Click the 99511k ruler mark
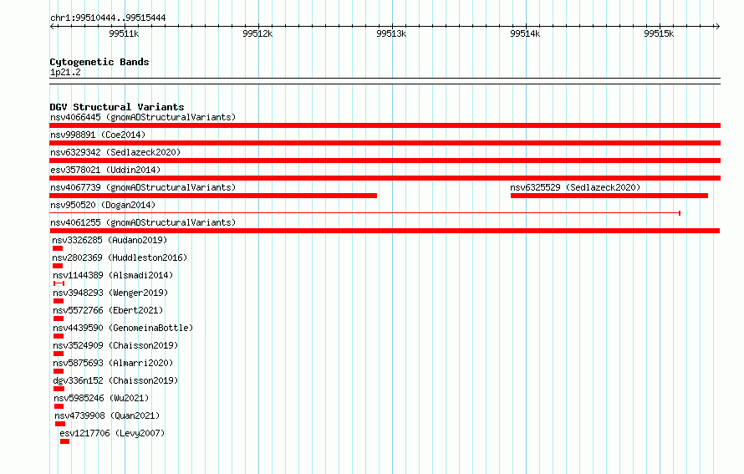Image resolution: width=744 pixels, height=474 pixels. pos(124,33)
